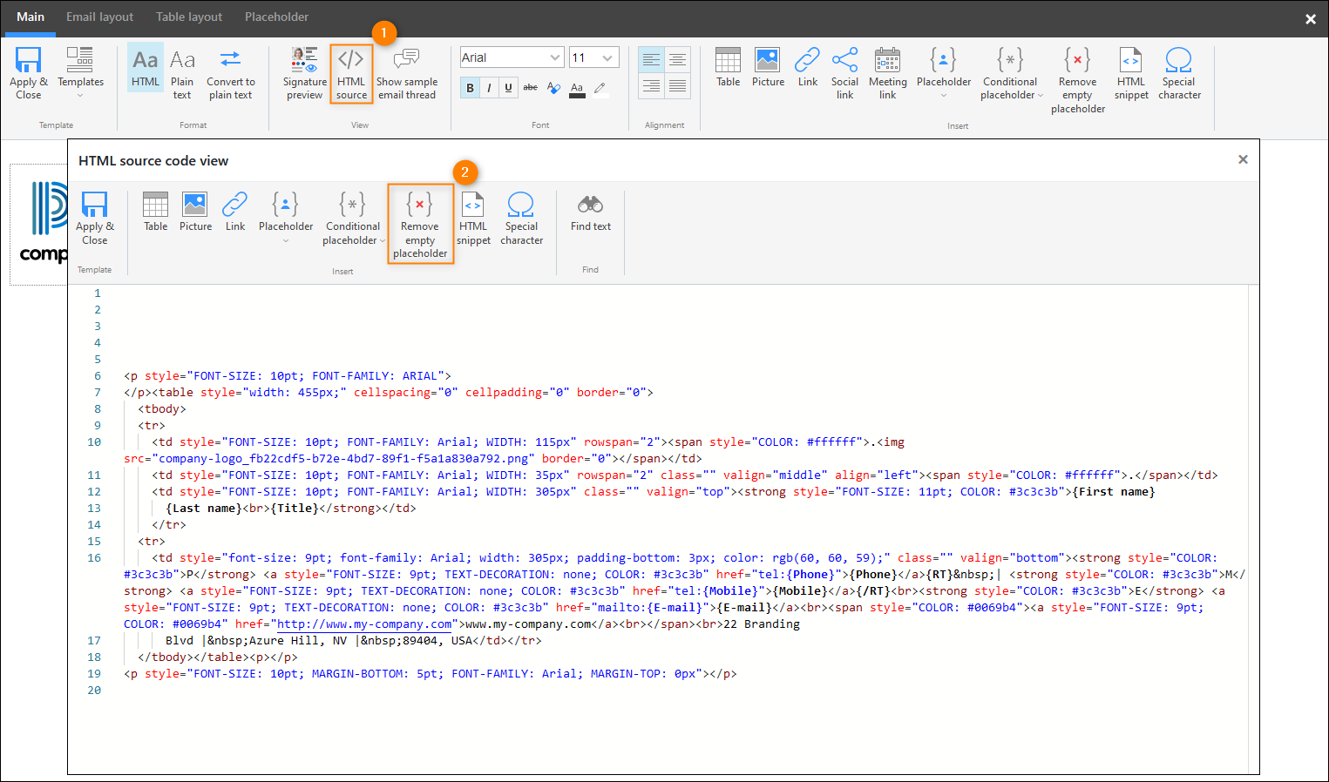Insert HTML snippet in source view
The image size is (1329, 782).
[x=473, y=219]
